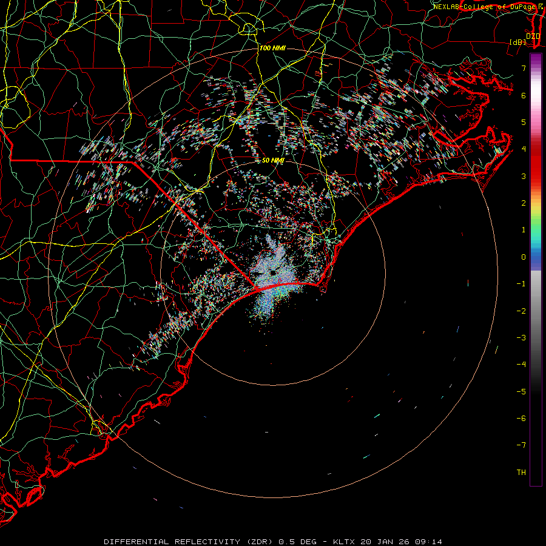Click the '-4' value on the color scale
This screenshot has width=546, height=546.
[521, 364]
